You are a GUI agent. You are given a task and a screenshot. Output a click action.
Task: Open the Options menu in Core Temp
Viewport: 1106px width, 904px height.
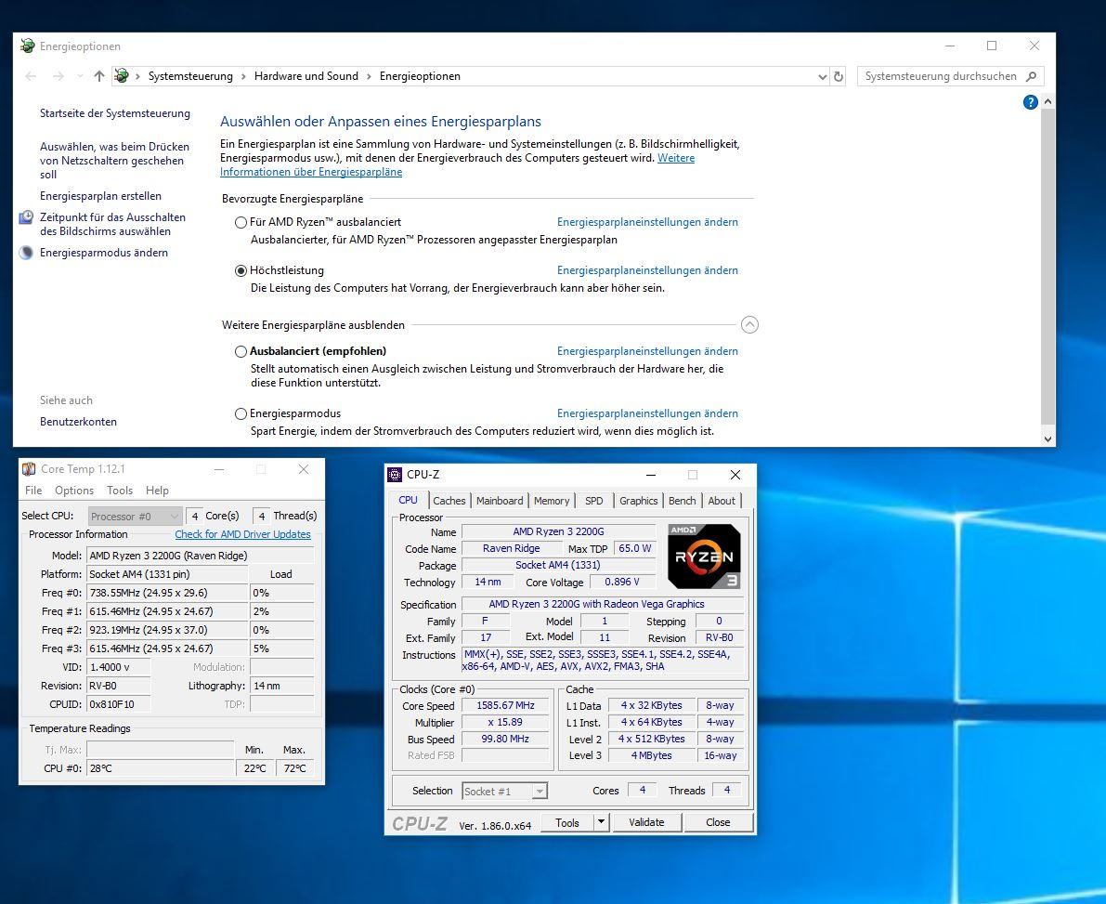(74, 491)
